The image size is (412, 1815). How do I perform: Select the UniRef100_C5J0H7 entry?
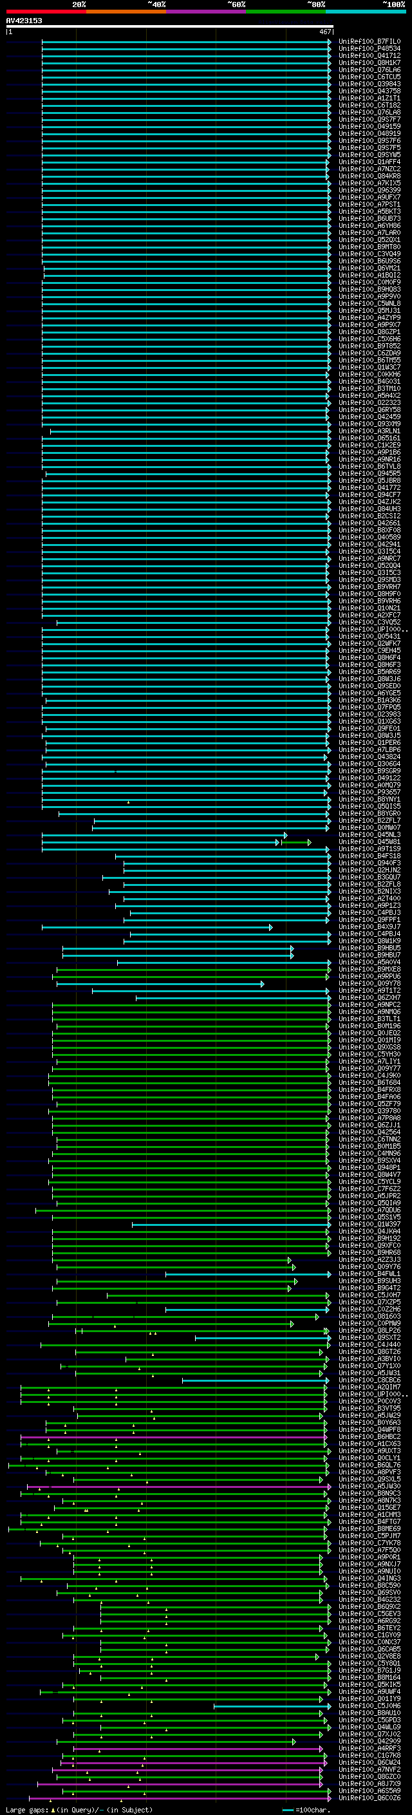coord(369,1295)
